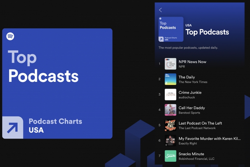Open the small Top Podcasts cover art
The image size is (250, 167).
pyautogui.click(x=171, y=29)
